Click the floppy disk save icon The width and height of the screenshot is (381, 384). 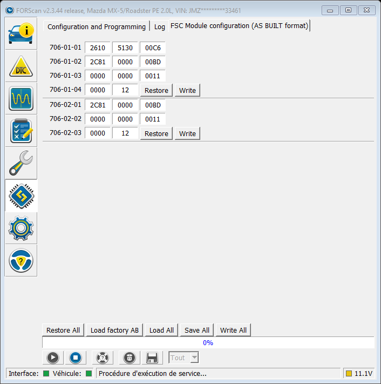152,358
